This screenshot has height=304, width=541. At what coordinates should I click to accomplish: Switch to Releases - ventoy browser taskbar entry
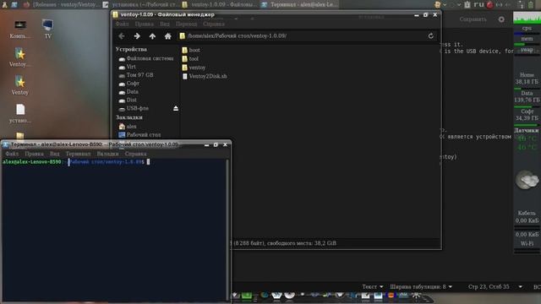pyautogui.click(x=63, y=4)
